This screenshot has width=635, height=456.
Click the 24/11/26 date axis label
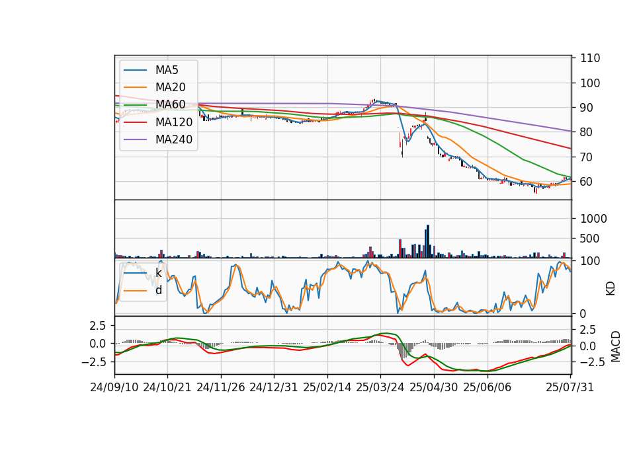tap(221, 387)
